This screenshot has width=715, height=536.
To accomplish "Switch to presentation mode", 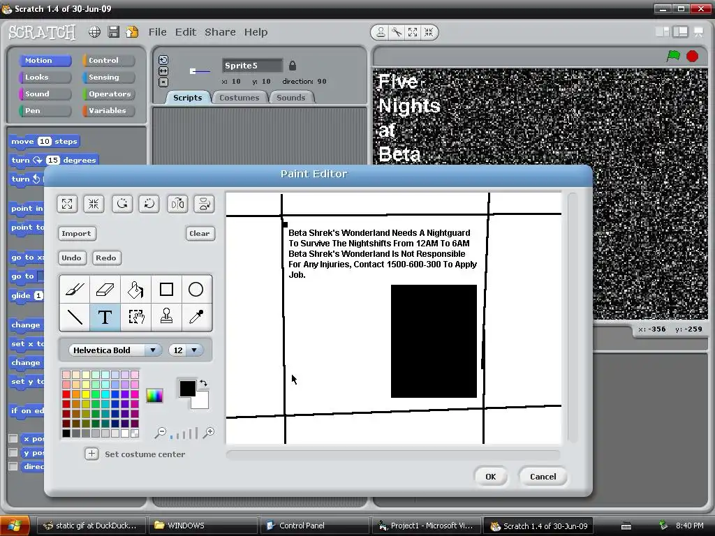I will click(698, 31).
